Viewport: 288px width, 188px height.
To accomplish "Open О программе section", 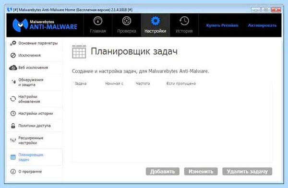I will pyautogui.click(x=35, y=172).
